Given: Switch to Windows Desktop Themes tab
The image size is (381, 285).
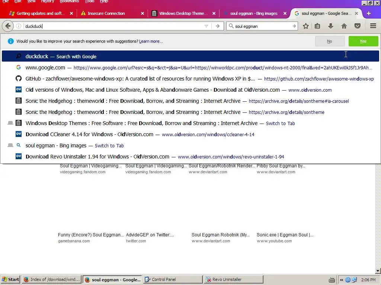Looking at the screenshot, I should pyautogui.click(x=183, y=13).
